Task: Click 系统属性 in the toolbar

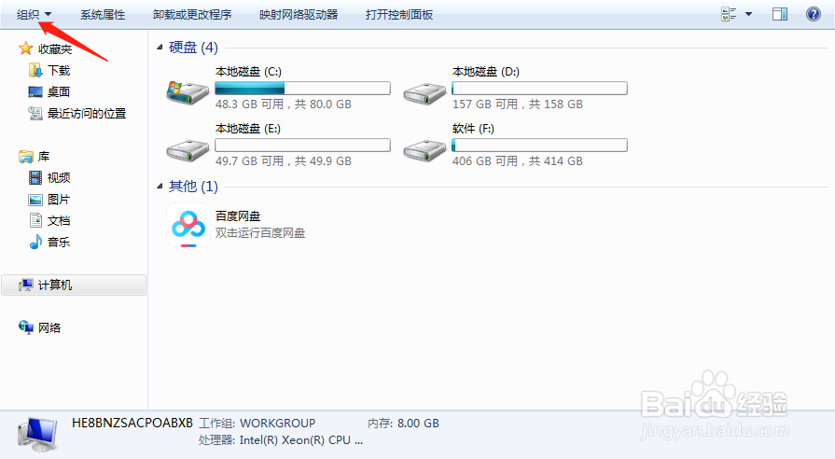Action: (x=103, y=14)
